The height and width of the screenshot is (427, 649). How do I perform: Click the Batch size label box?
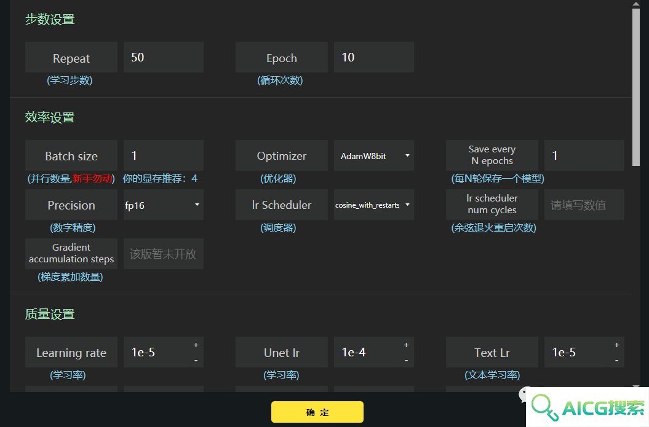point(71,155)
